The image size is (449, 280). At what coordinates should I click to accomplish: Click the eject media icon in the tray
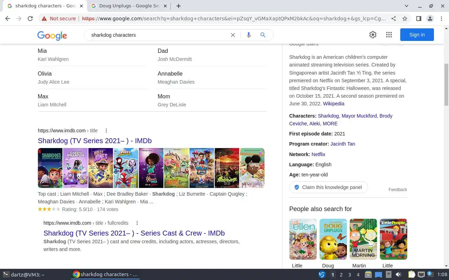click(x=388, y=274)
